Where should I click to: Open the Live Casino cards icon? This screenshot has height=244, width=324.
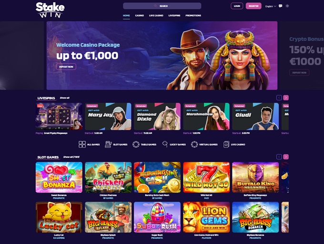(226, 144)
